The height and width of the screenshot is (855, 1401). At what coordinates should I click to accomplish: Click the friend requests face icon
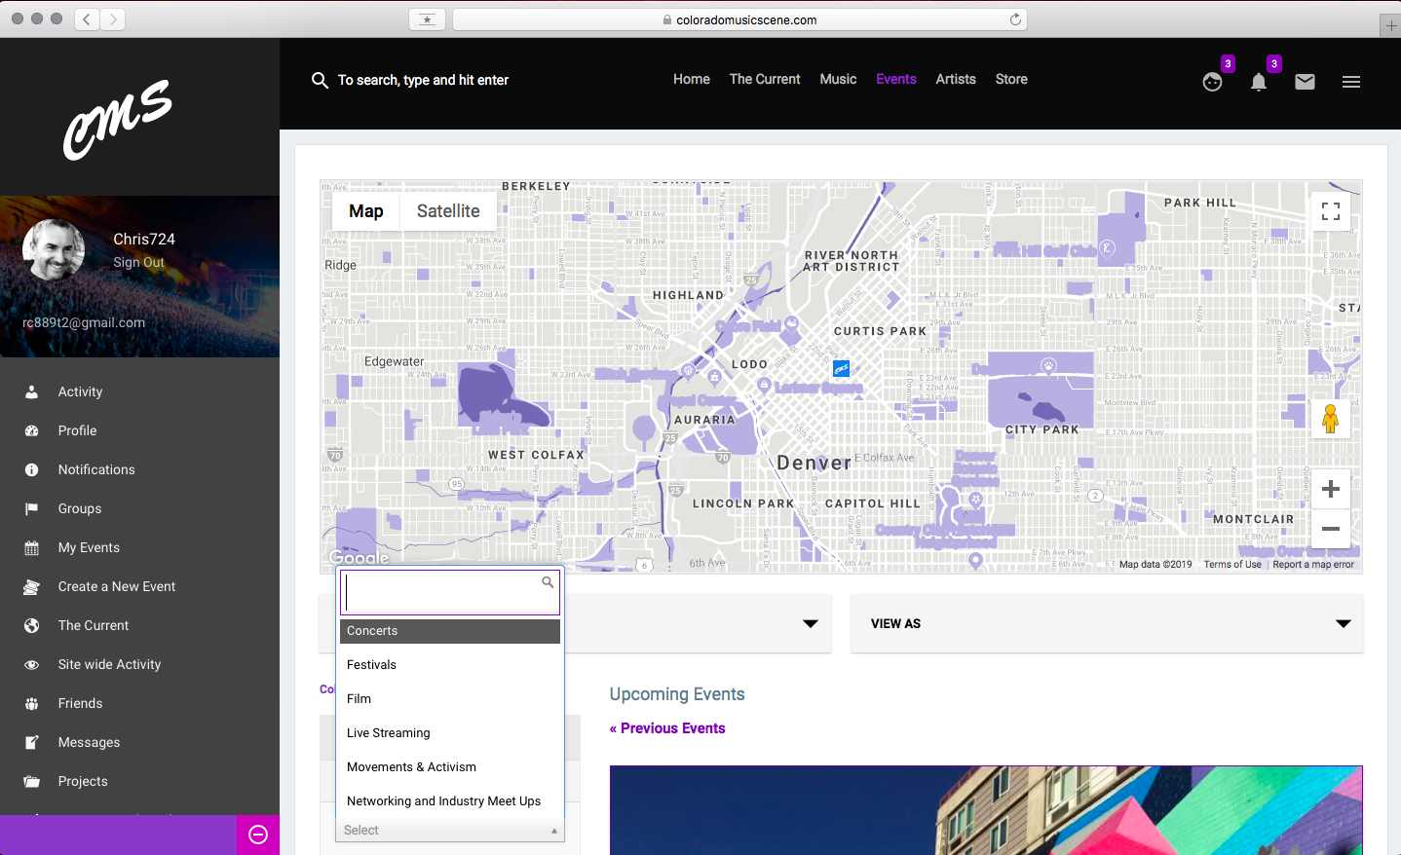coord(1212,83)
